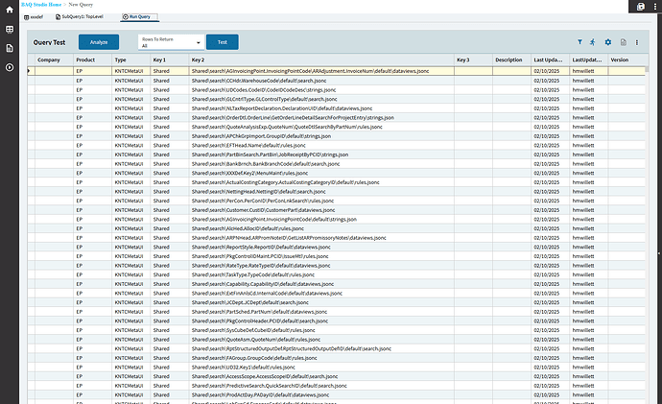Select the PartBinSearch.PartBin strings.json cell
The height and width of the screenshot is (404, 662).
point(321,154)
